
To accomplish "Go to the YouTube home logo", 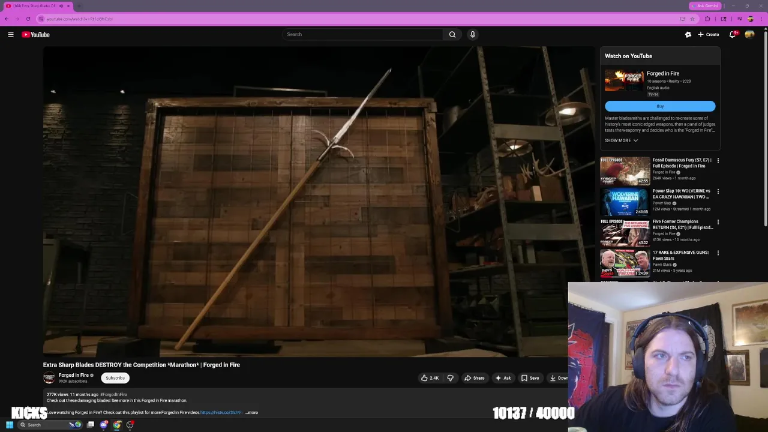I will [36, 35].
